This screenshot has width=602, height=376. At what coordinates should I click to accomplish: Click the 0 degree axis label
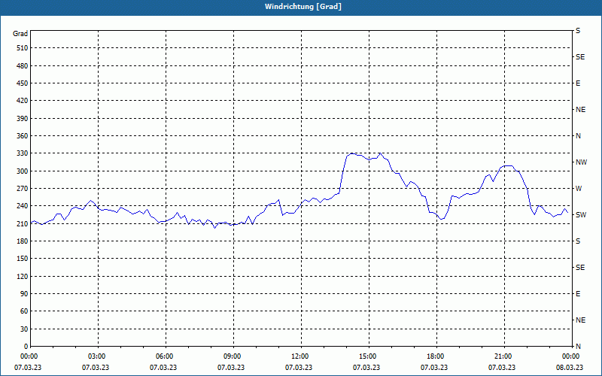pyautogui.click(x=26, y=347)
